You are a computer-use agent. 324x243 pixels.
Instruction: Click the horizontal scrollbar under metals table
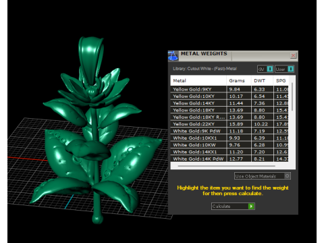[x=226, y=166]
